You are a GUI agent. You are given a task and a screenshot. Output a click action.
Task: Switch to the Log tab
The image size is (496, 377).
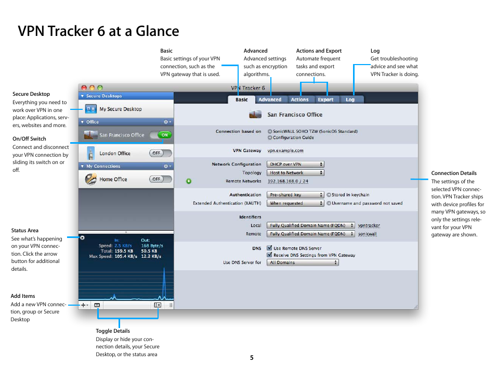[350, 99]
